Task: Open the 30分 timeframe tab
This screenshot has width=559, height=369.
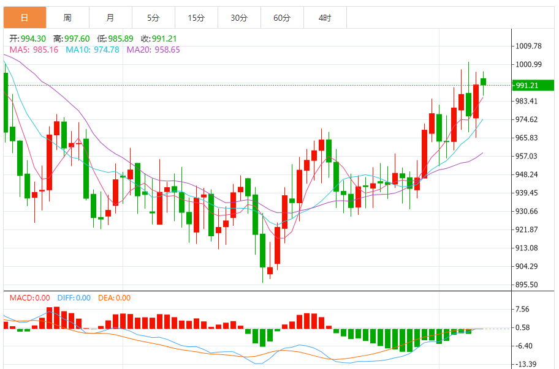Action: click(x=239, y=17)
